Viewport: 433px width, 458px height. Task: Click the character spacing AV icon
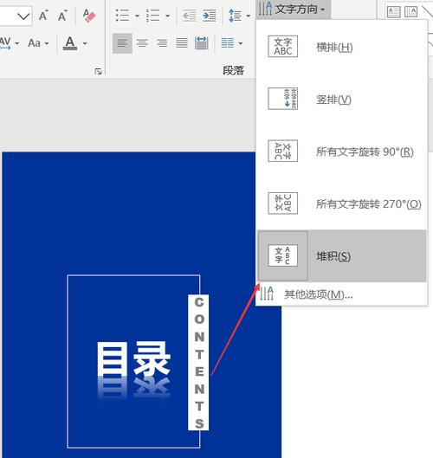coord(5,43)
